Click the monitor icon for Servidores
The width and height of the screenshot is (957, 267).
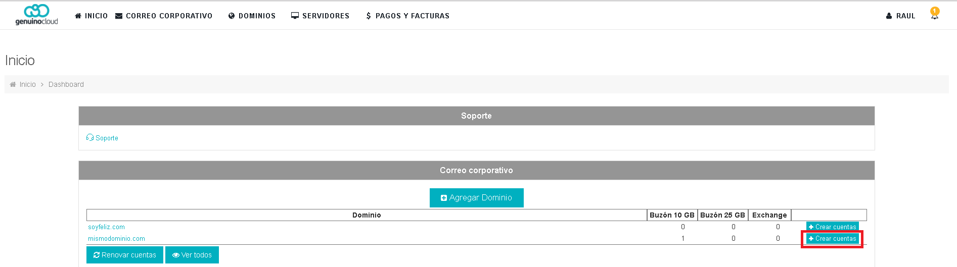(x=295, y=16)
